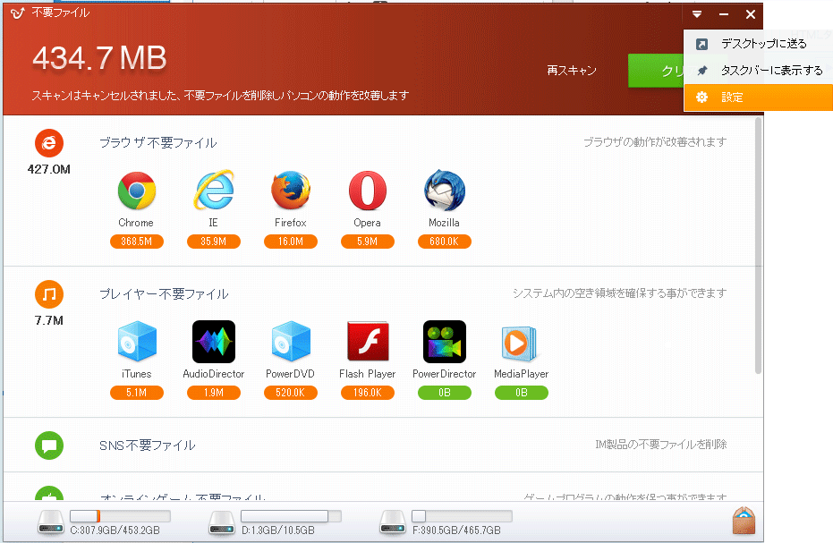Select the Mozilla Thunderbird icon

(445, 191)
